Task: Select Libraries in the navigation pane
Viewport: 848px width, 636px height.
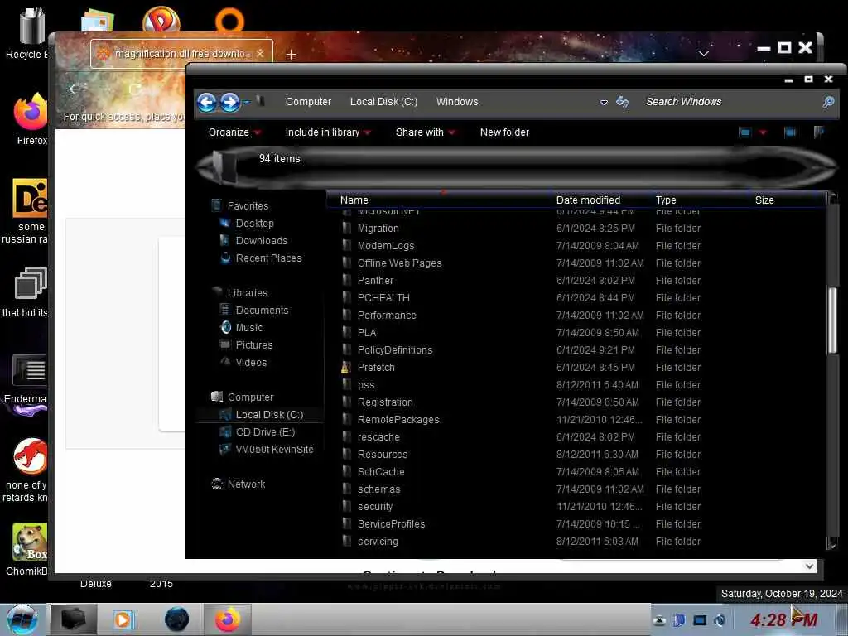Action: click(247, 292)
